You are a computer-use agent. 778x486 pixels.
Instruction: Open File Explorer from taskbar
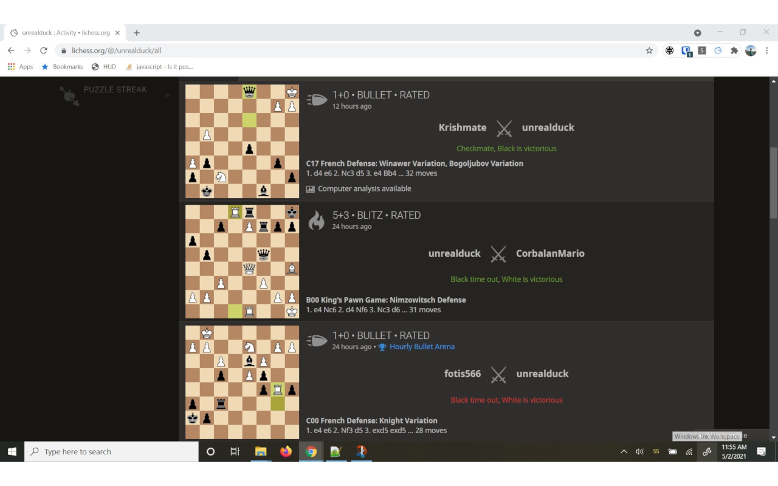(261, 451)
